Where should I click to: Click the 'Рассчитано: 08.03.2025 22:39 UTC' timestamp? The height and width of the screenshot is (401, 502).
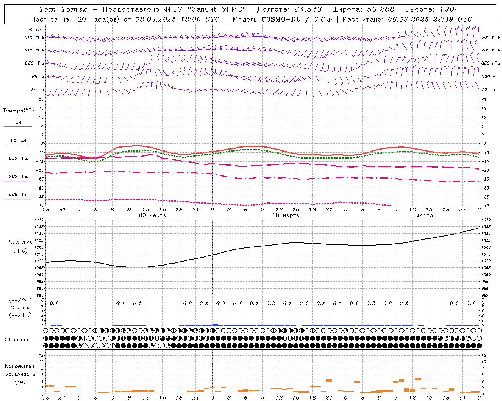pyautogui.click(x=407, y=19)
